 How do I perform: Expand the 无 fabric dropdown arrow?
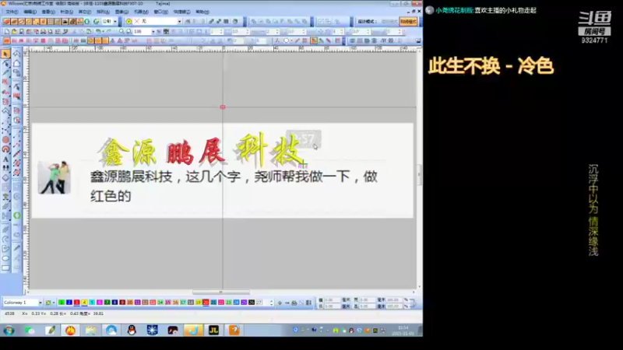[180, 22]
